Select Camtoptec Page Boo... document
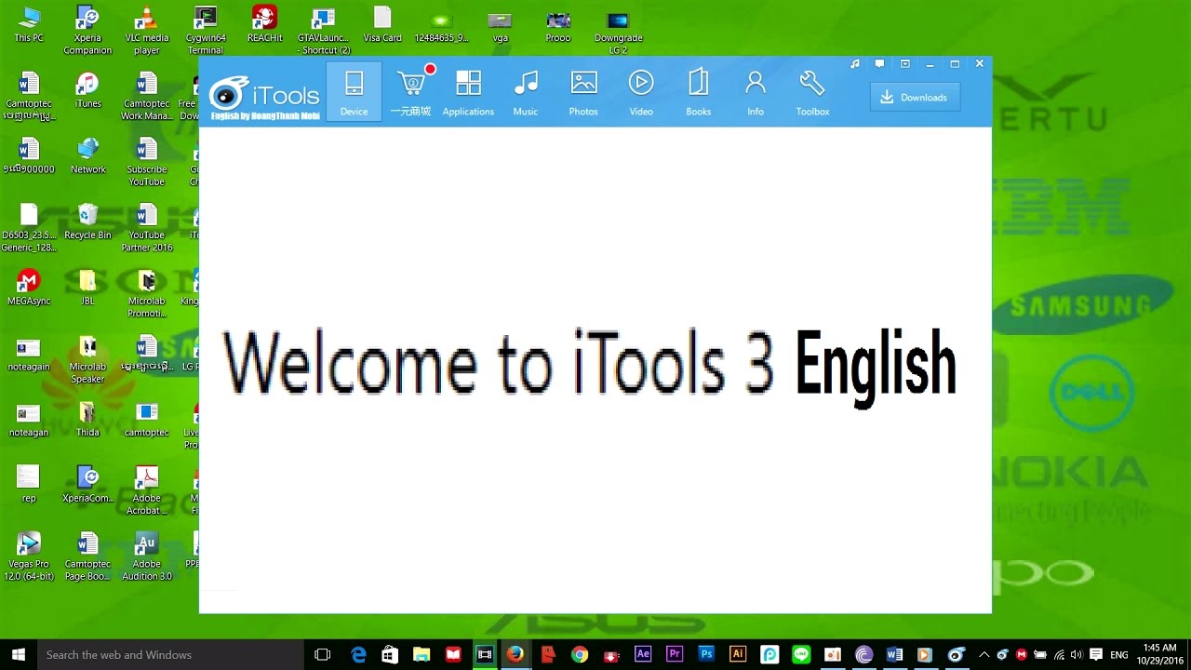The width and height of the screenshot is (1191, 670). tap(87, 556)
